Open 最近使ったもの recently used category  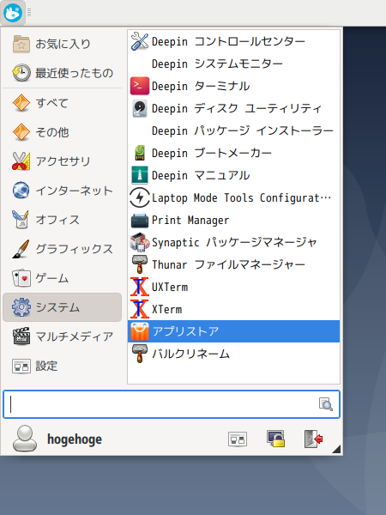[x=63, y=73]
